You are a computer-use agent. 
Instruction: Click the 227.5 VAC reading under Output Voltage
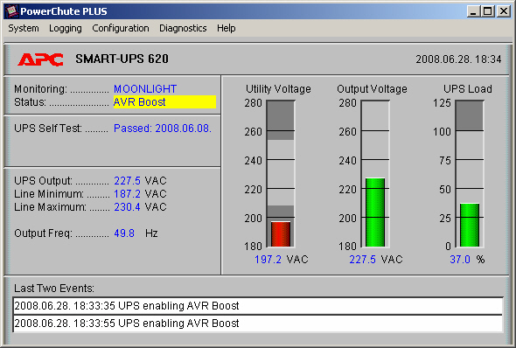[x=376, y=260]
